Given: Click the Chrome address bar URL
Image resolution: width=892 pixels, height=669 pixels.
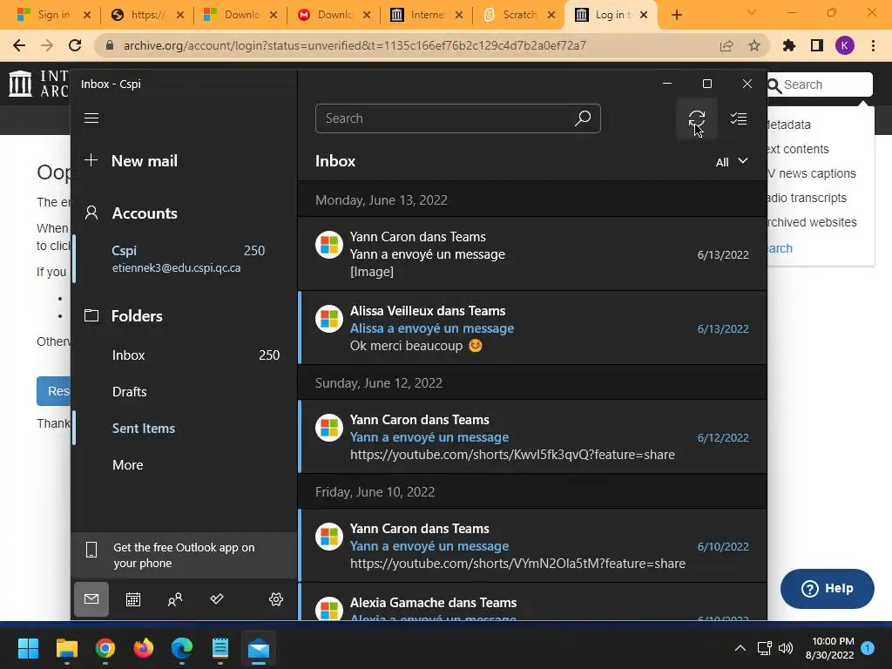Looking at the screenshot, I should click(x=355, y=45).
